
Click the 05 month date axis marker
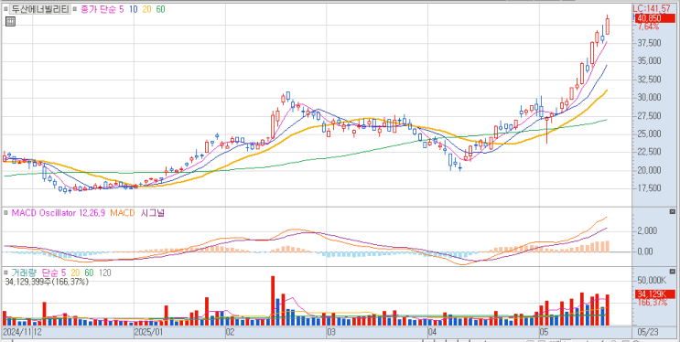coord(544,332)
